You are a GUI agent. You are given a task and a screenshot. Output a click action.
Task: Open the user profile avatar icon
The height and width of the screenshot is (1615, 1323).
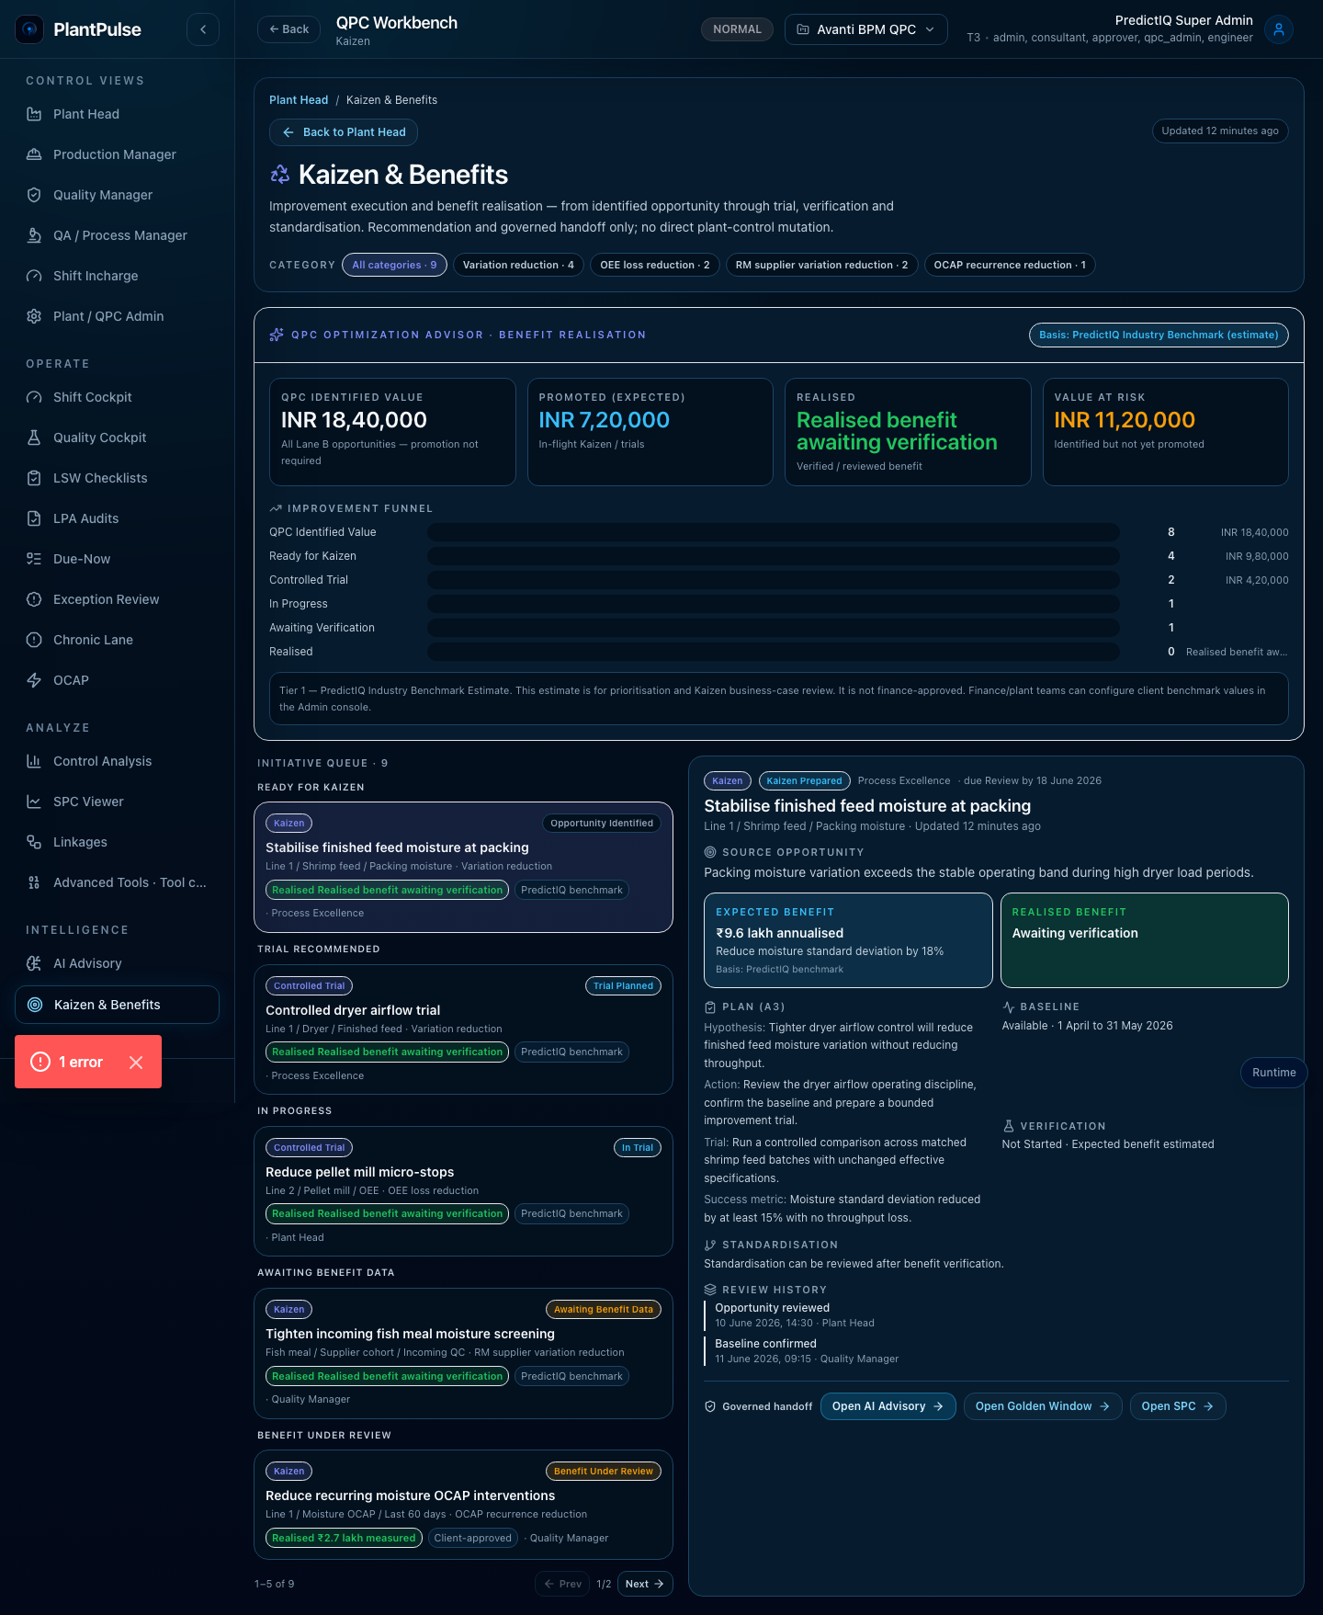(1279, 29)
